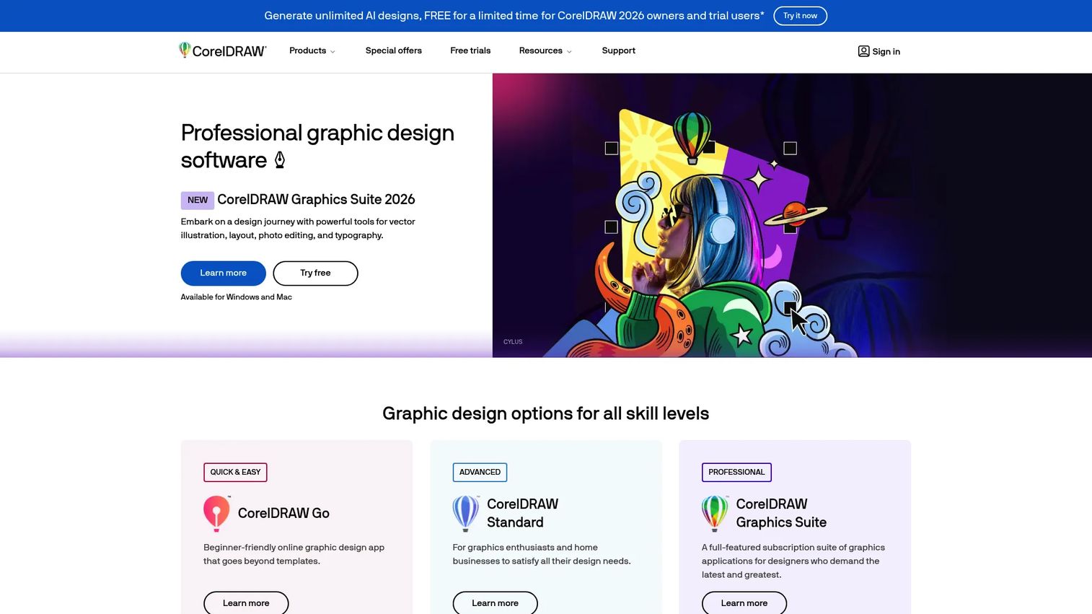The height and width of the screenshot is (614, 1092).
Task: Click the PROFESSIONAL tag
Action: pyautogui.click(x=736, y=473)
